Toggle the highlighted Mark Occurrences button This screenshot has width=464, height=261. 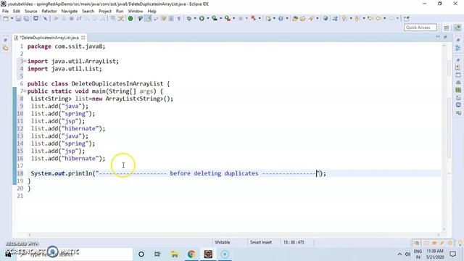148,18
